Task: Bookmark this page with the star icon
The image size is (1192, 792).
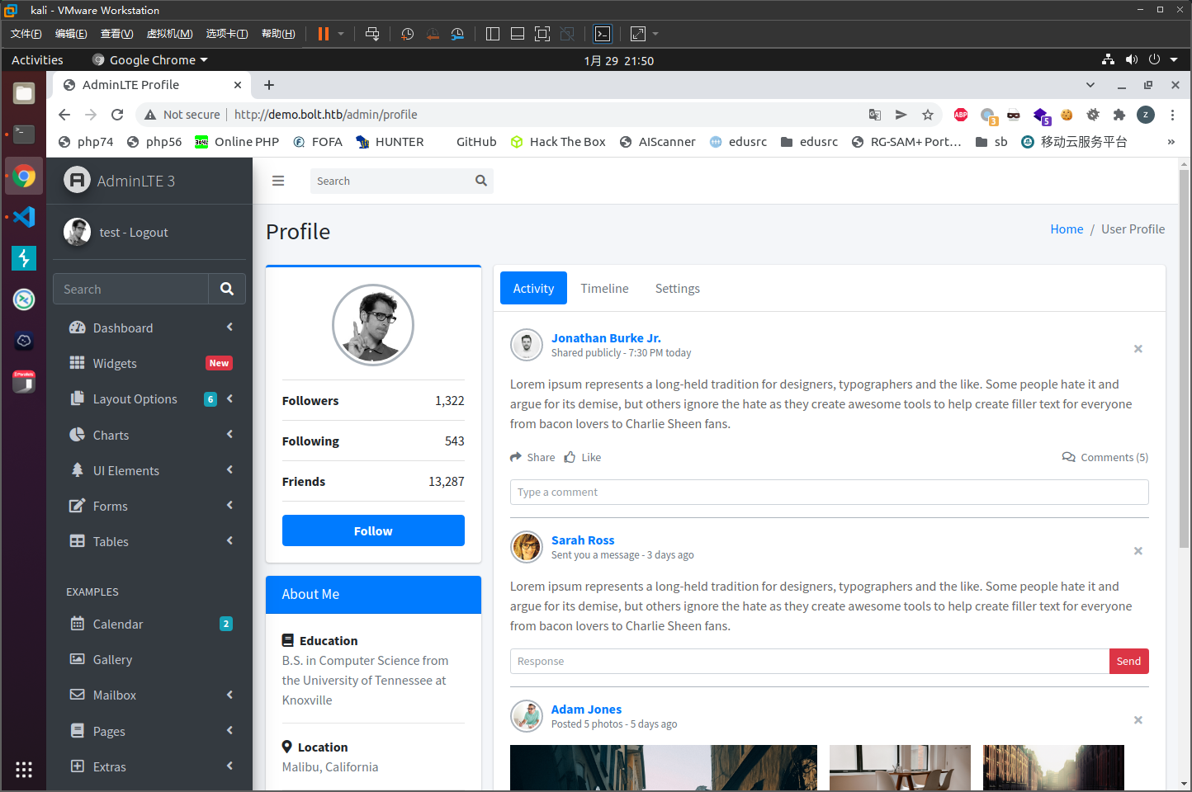Action: tap(928, 115)
